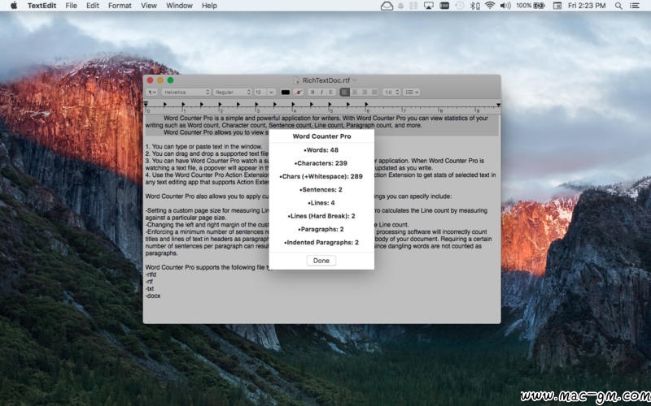Open highlight color picker with red pen
This screenshot has height=406, width=651.
[298, 92]
